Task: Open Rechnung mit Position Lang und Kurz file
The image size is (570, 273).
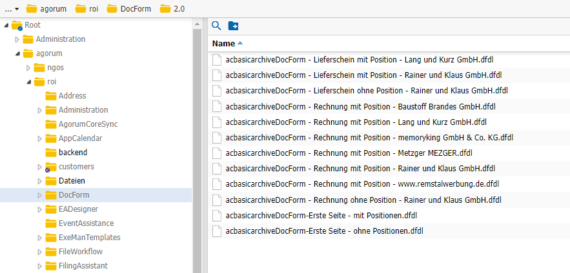Action: click(356, 122)
